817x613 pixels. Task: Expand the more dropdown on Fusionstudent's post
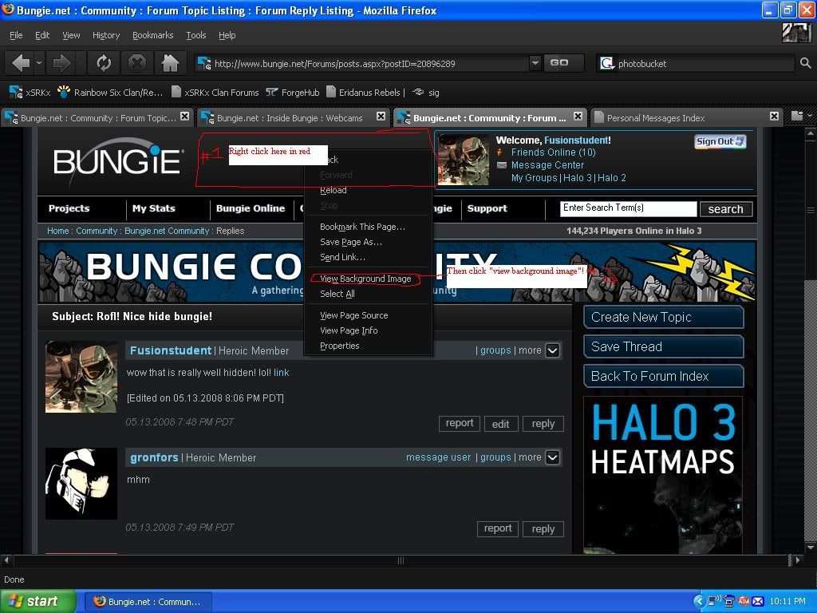(552, 350)
